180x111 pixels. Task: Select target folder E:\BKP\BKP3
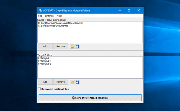[44, 64]
